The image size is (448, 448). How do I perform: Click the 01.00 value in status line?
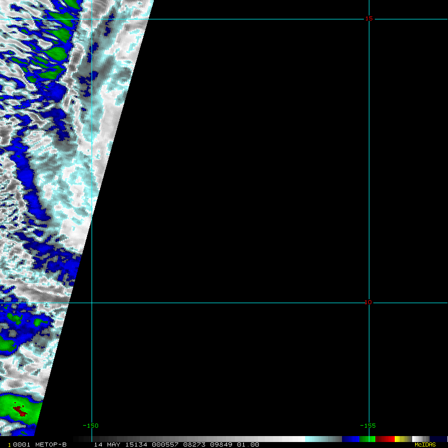[248, 445]
